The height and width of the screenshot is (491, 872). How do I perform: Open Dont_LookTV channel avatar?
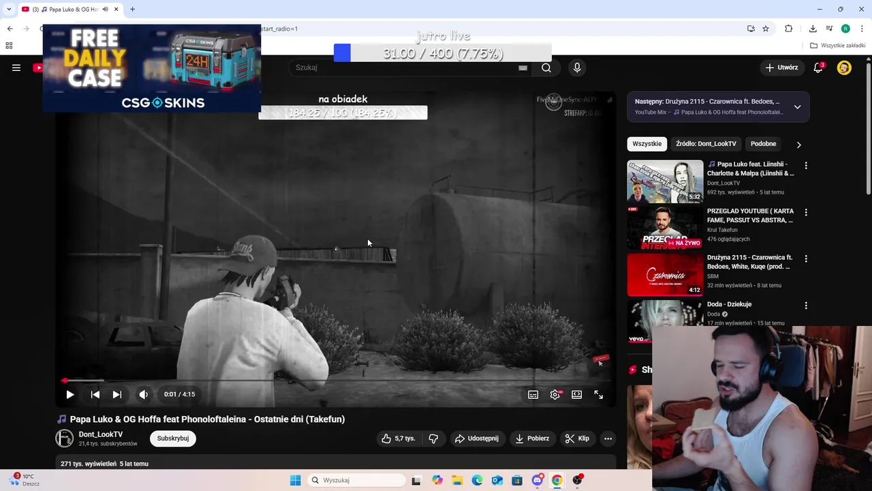pos(64,438)
